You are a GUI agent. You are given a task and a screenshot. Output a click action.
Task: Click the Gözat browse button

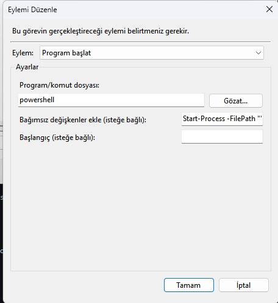236,100
